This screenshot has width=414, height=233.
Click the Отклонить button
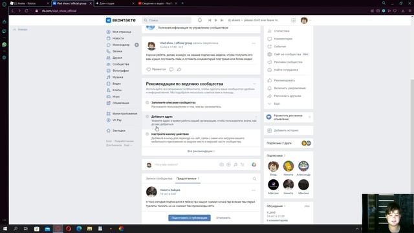click(223, 217)
